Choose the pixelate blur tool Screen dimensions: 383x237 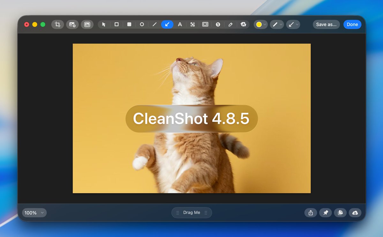point(192,25)
